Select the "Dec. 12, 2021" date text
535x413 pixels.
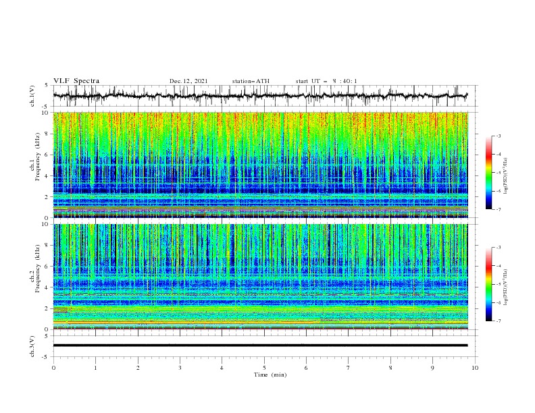[188, 81]
